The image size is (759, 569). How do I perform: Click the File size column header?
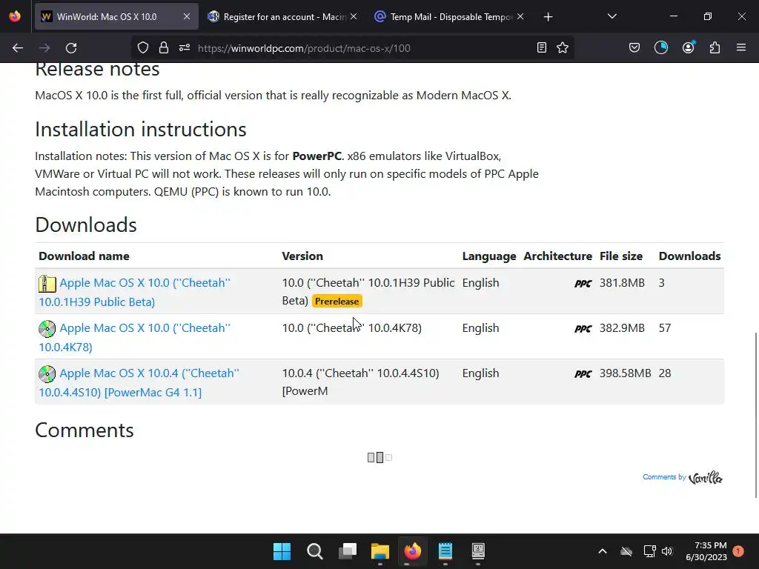click(621, 256)
